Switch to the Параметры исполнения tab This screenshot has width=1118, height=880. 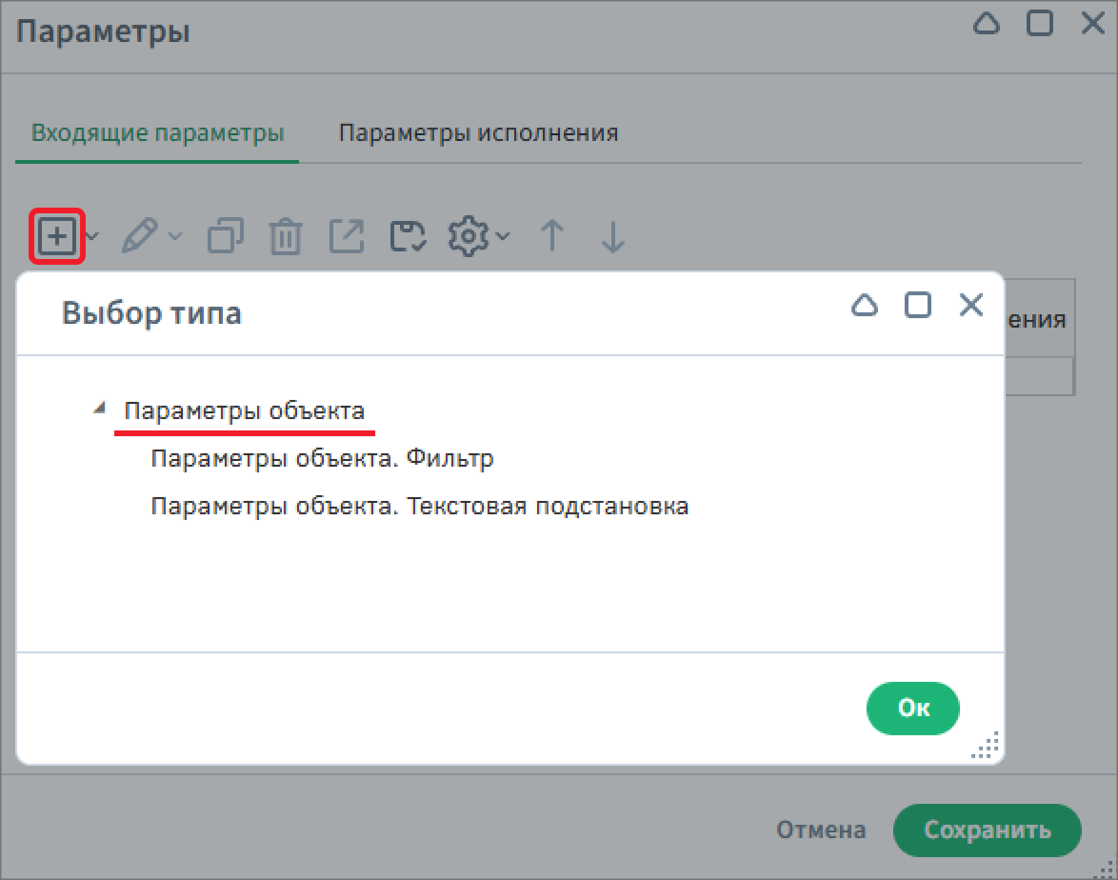pyautogui.click(x=478, y=132)
